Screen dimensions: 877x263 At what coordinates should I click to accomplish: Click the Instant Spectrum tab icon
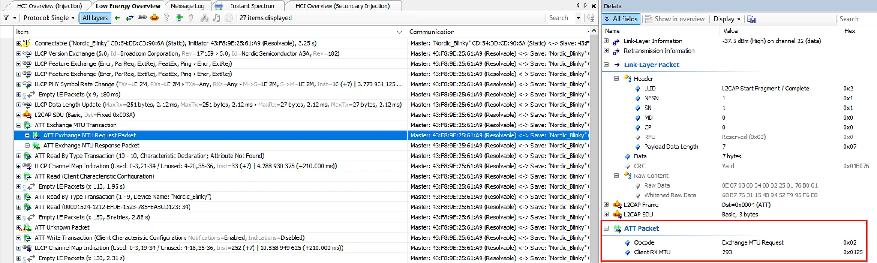(x=219, y=6)
